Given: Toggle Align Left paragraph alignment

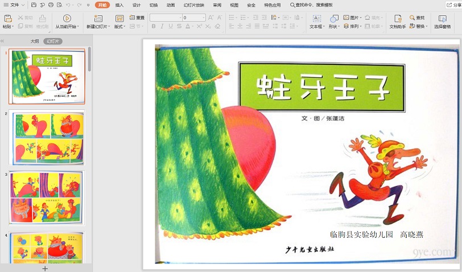Looking at the screenshot, I should 232,26.
